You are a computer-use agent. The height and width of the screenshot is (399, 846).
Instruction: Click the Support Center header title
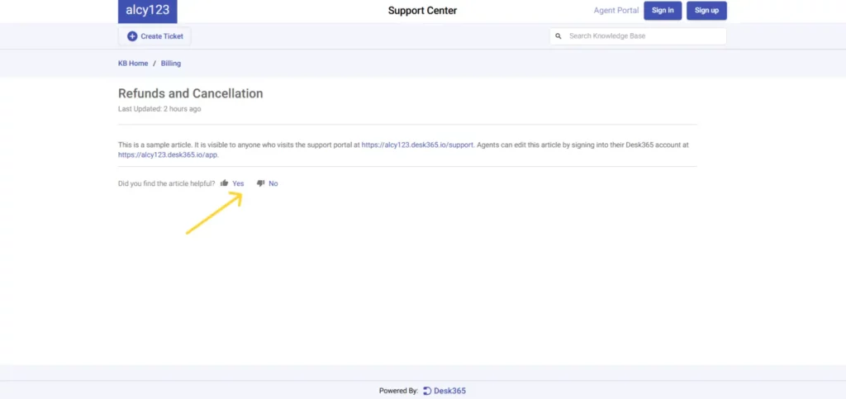tap(422, 11)
